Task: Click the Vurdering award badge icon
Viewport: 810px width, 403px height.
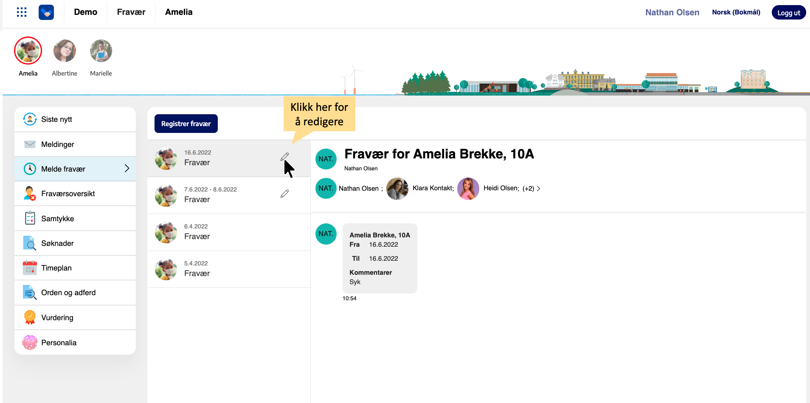Action: 30,318
